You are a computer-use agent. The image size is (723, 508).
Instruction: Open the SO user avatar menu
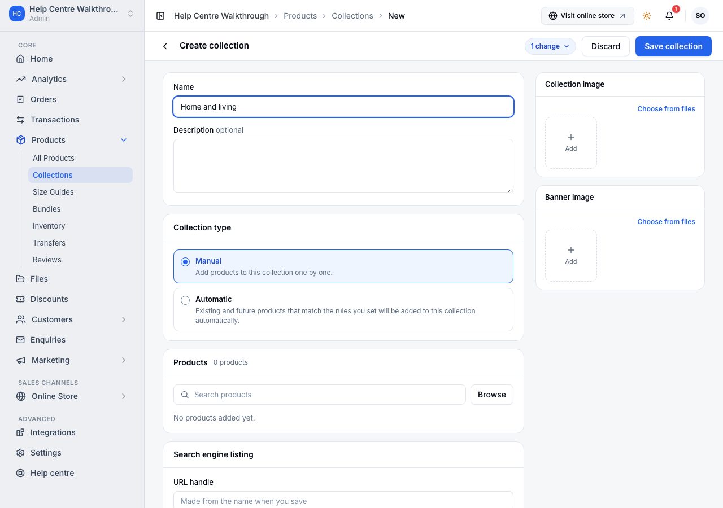point(700,16)
